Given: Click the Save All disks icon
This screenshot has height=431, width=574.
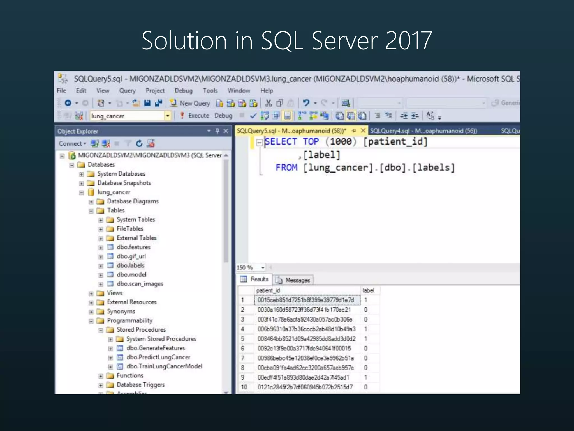Looking at the screenshot, I should tap(159, 103).
